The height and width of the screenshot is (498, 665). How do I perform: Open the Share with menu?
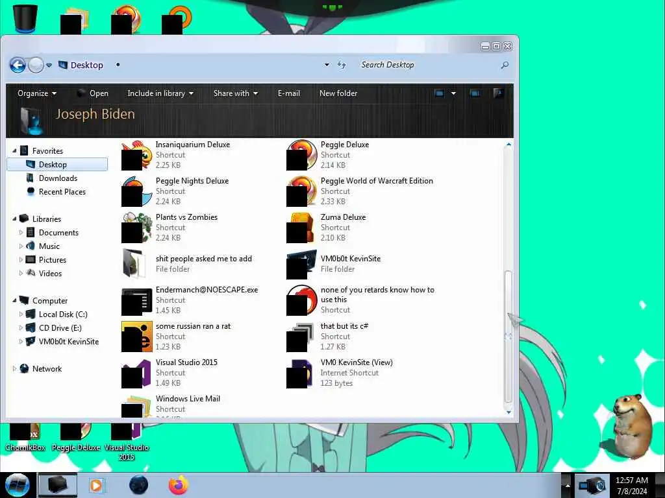pyautogui.click(x=235, y=93)
